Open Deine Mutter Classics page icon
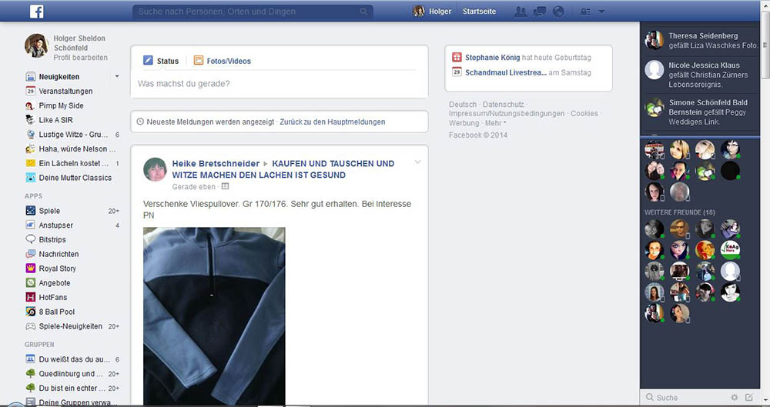Viewport: 770px width, 407px height. coord(31,178)
